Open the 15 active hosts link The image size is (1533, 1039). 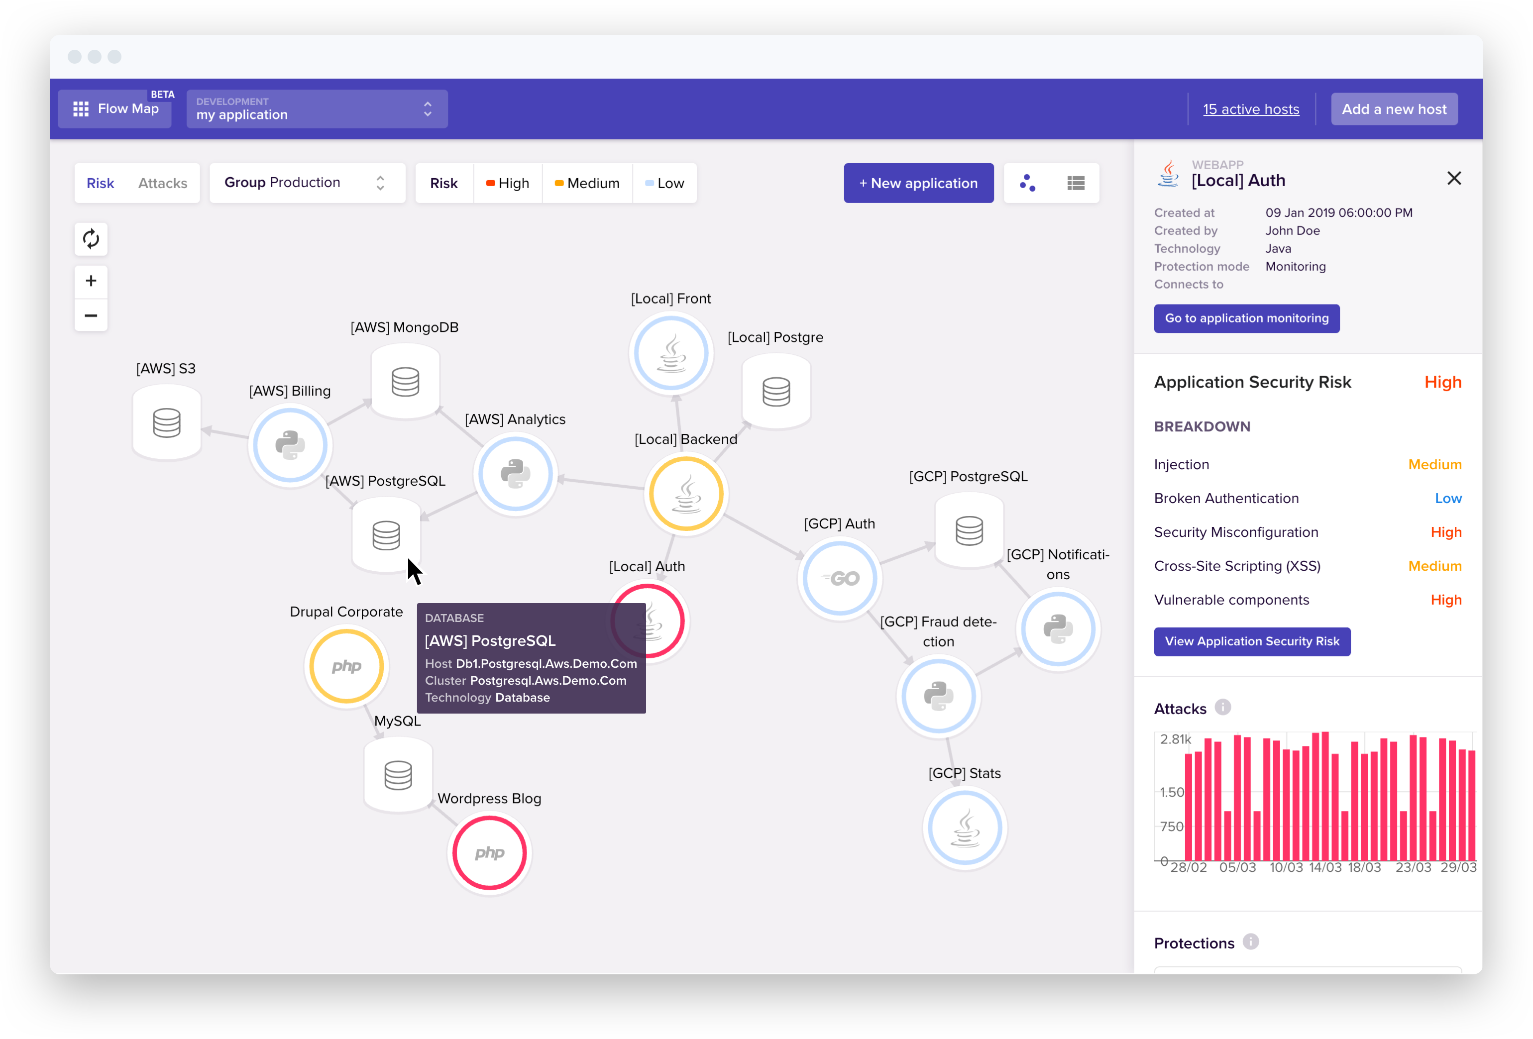(x=1251, y=109)
